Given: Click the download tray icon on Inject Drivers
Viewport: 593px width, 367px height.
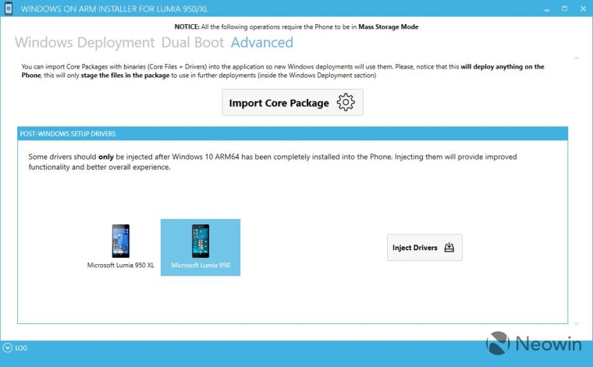Looking at the screenshot, I should (x=449, y=247).
